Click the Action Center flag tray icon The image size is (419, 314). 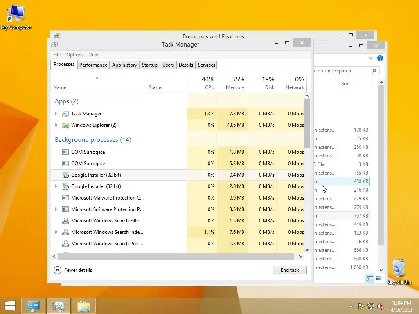(361, 306)
